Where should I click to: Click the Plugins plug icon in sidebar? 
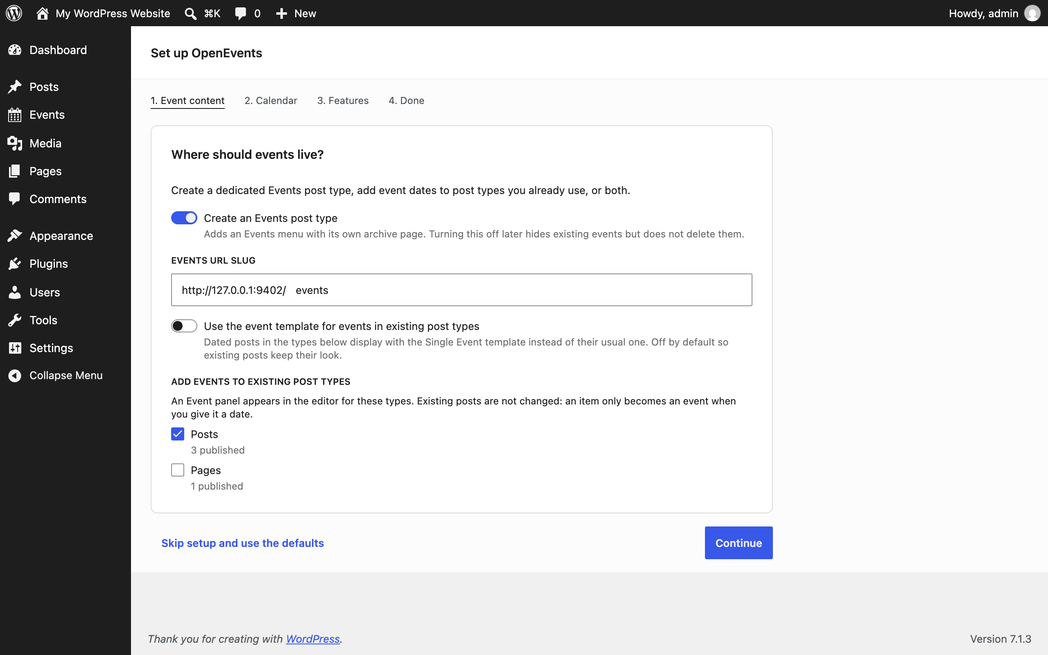(15, 264)
